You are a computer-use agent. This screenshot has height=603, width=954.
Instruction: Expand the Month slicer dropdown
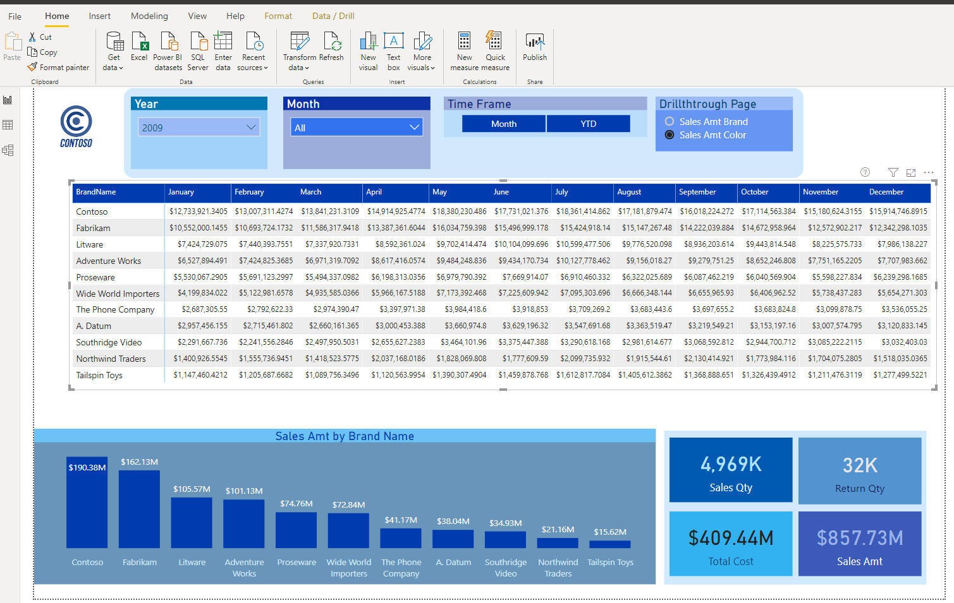coord(416,126)
